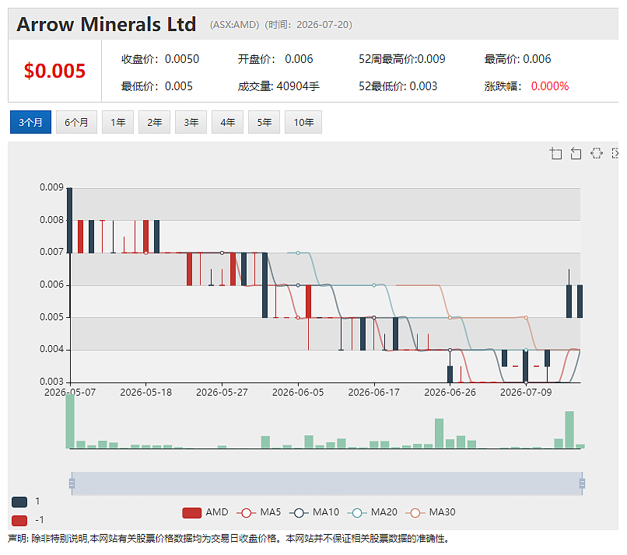Click the 最低价: 0.005 text
This screenshot has height=555, width=627.
pos(157,86)
